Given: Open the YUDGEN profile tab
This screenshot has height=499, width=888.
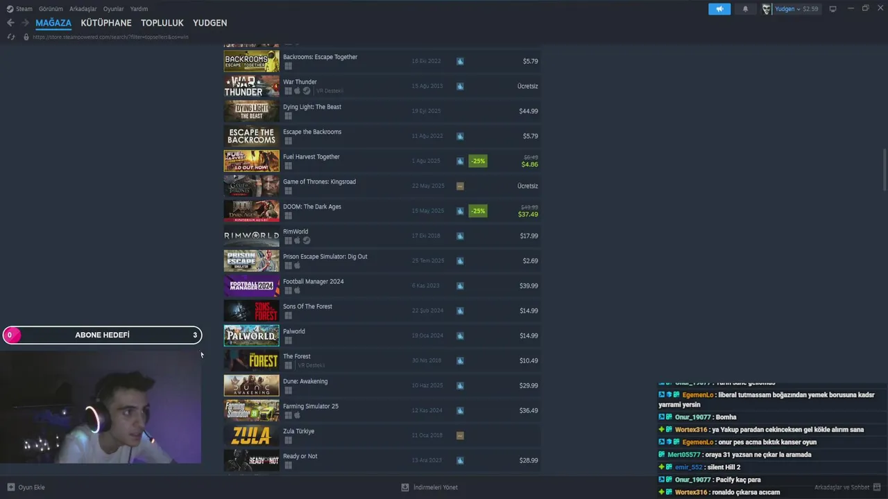Looking at the screenshot, I should [210, 23].
